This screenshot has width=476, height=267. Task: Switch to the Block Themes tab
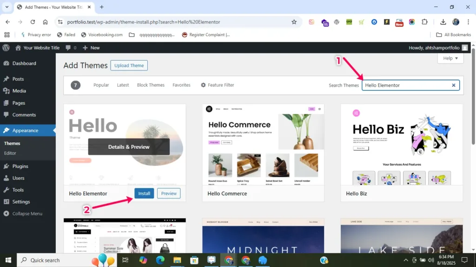point(151,85)
